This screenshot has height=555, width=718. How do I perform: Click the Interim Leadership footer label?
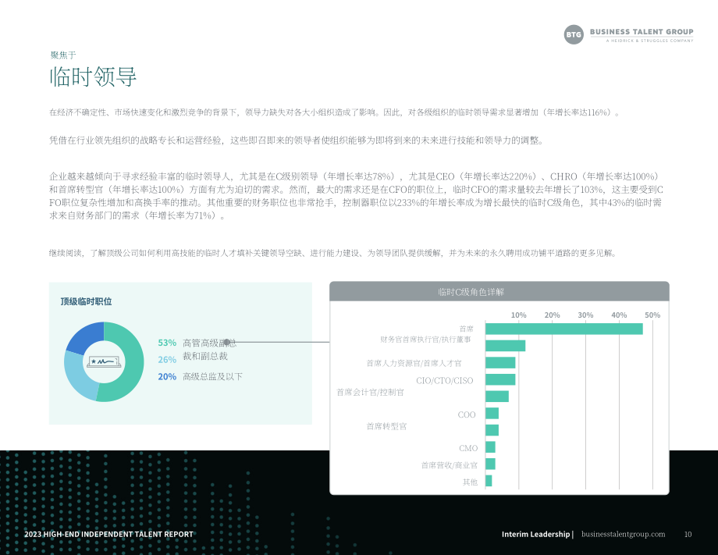[x=535, y=535]
